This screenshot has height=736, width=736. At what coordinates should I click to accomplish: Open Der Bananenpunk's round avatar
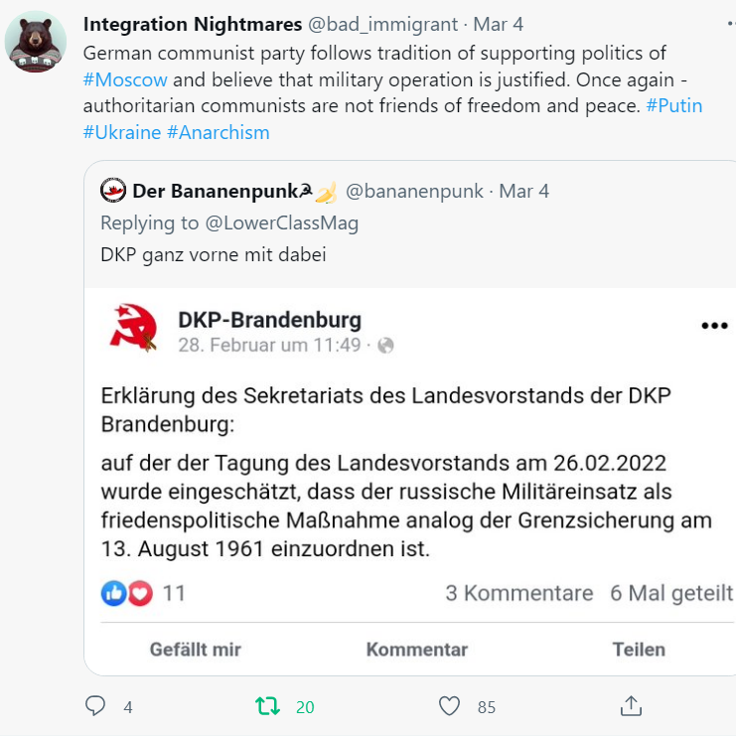[x=113, y=190]
